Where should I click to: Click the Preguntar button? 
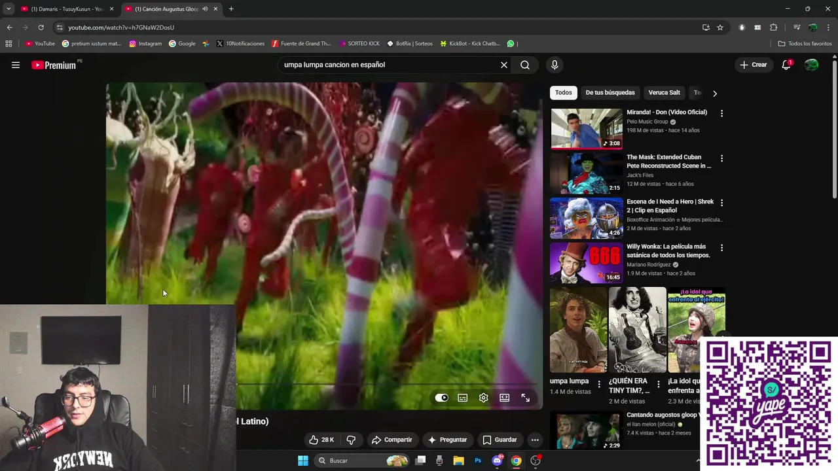(x=447, y=440)
